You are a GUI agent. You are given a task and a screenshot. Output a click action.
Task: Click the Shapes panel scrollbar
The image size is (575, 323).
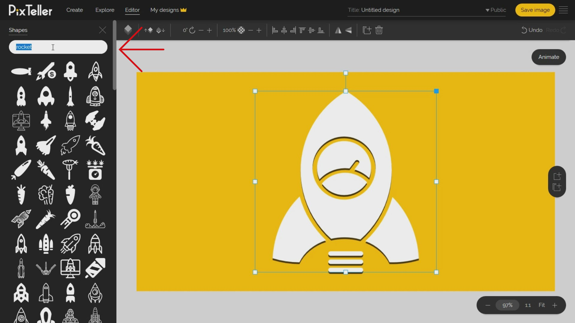tap(114, 55)
